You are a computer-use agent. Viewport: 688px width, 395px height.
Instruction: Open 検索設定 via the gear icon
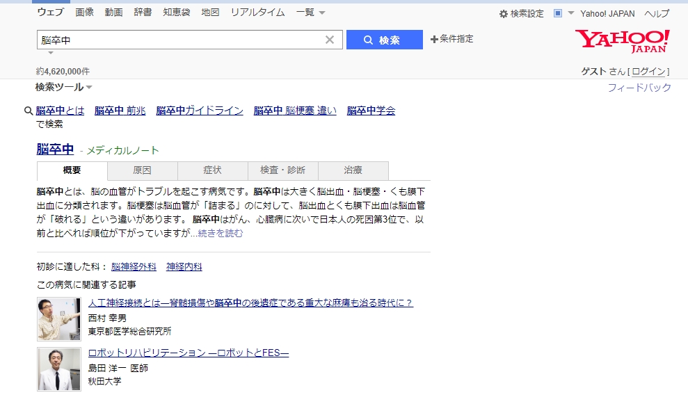tap(503, 14)
